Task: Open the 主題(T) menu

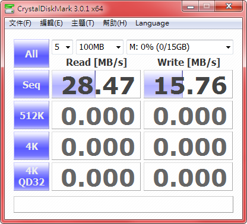Action: tap(83, 23)
